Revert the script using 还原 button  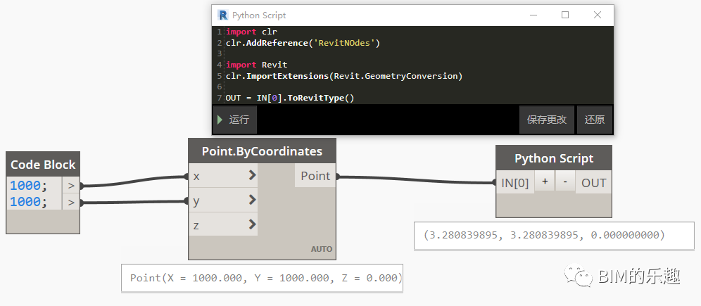(594, 120)
